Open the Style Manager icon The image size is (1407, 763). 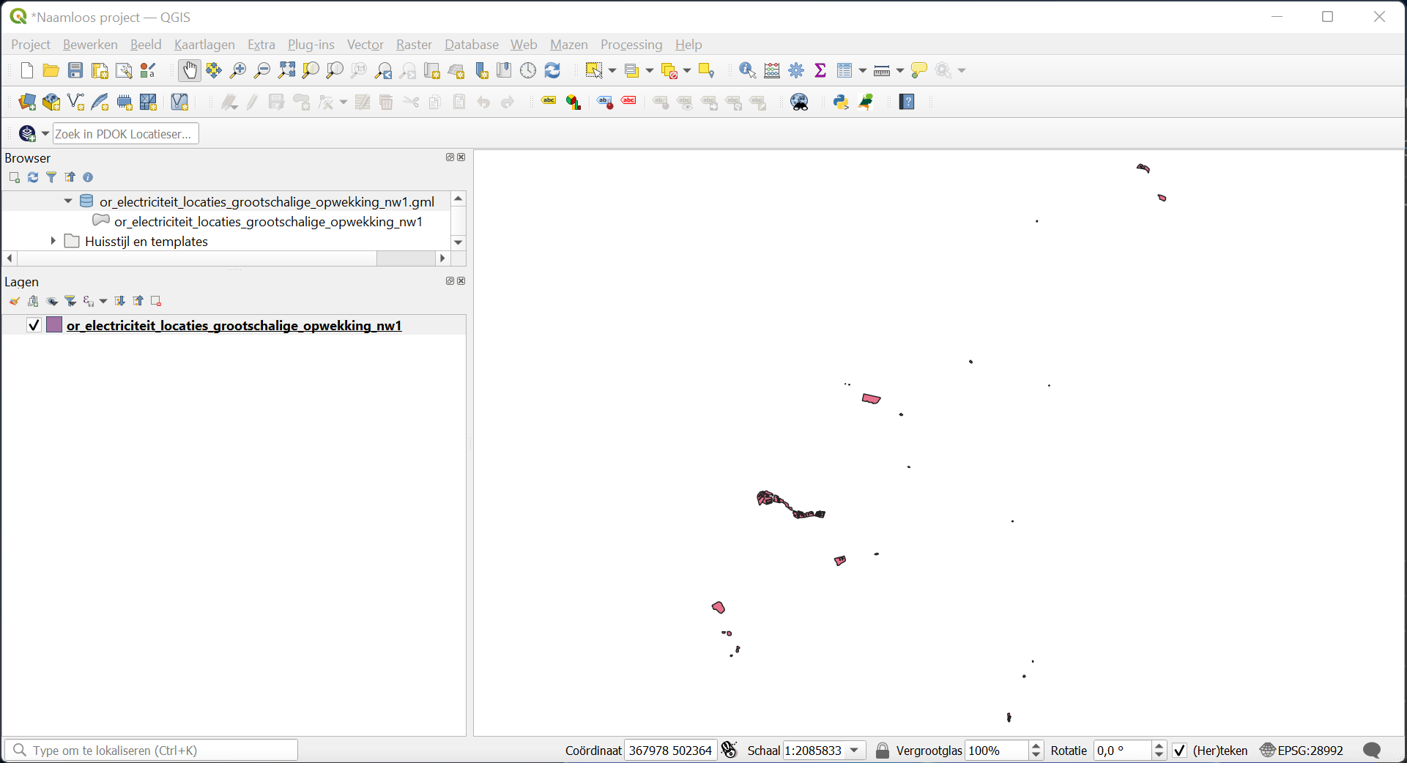click(148, 70)
